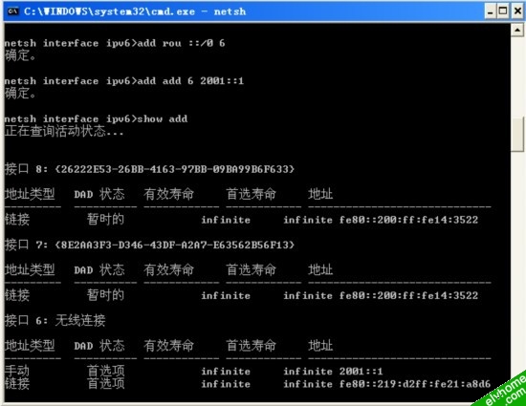This screenshot has height=406, width=526.
Task: Click the scrollbar up arrow
Action: coord(517,31)
